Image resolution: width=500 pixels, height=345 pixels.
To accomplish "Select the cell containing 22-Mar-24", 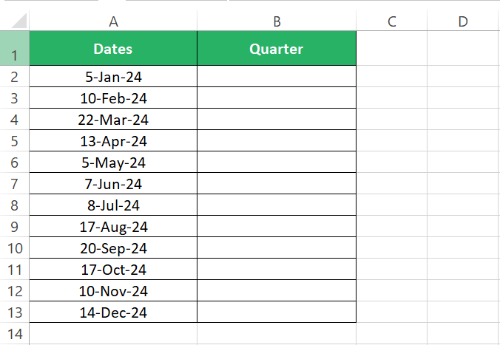I will click(x=113, y=120).
